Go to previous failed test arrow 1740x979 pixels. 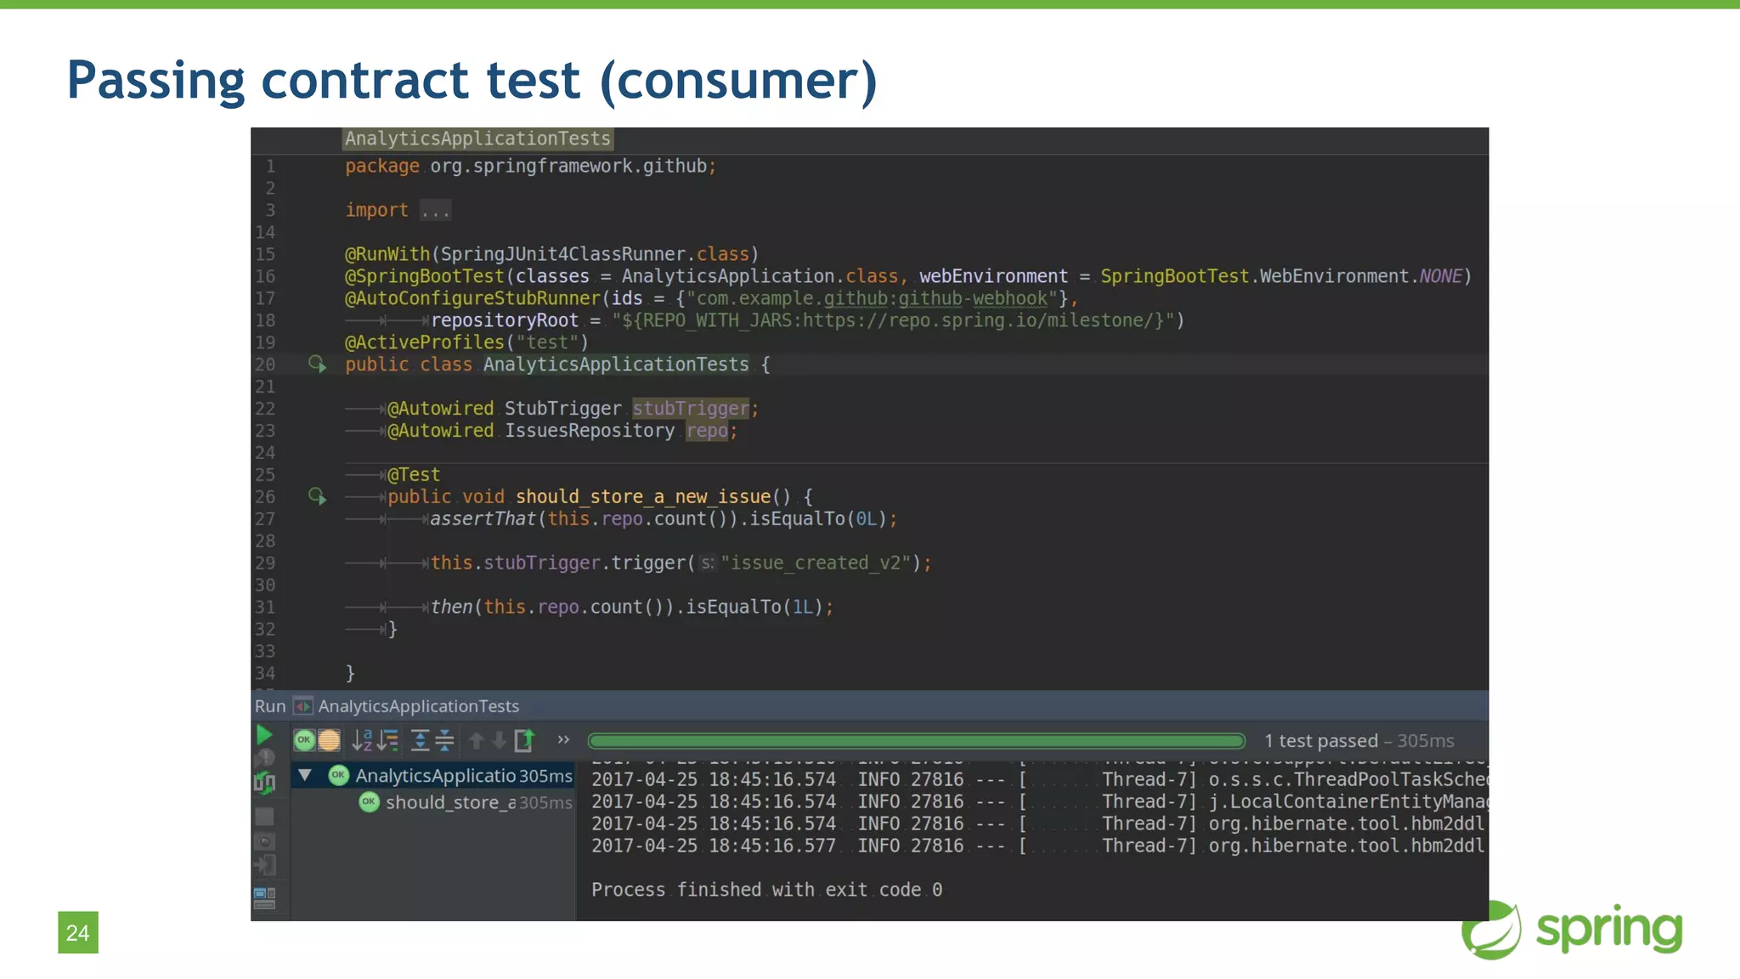coord(477,740)
